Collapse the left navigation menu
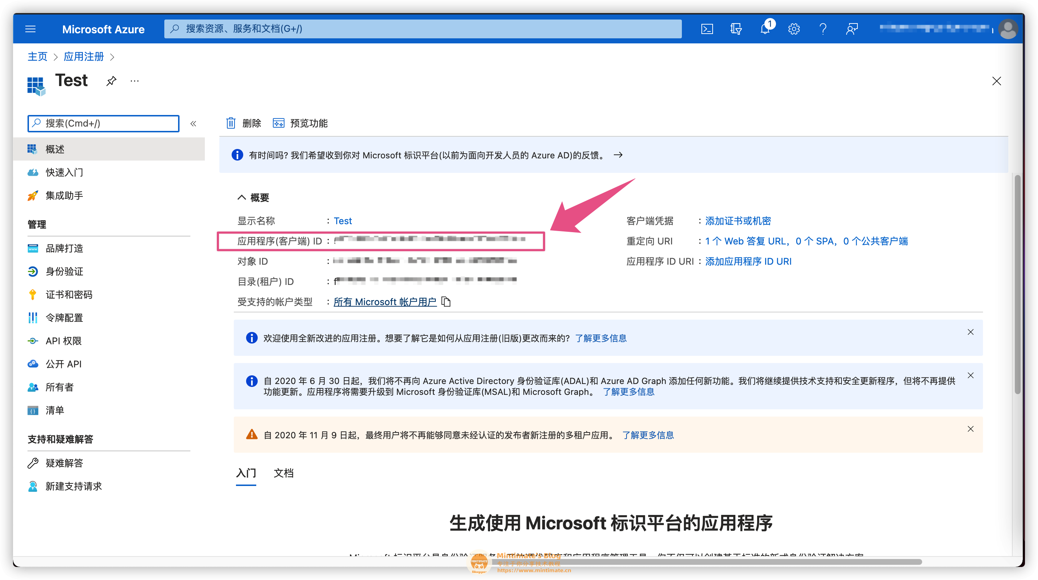Image resolution: width=1038 pixels, height=580 pixels. 193,124
